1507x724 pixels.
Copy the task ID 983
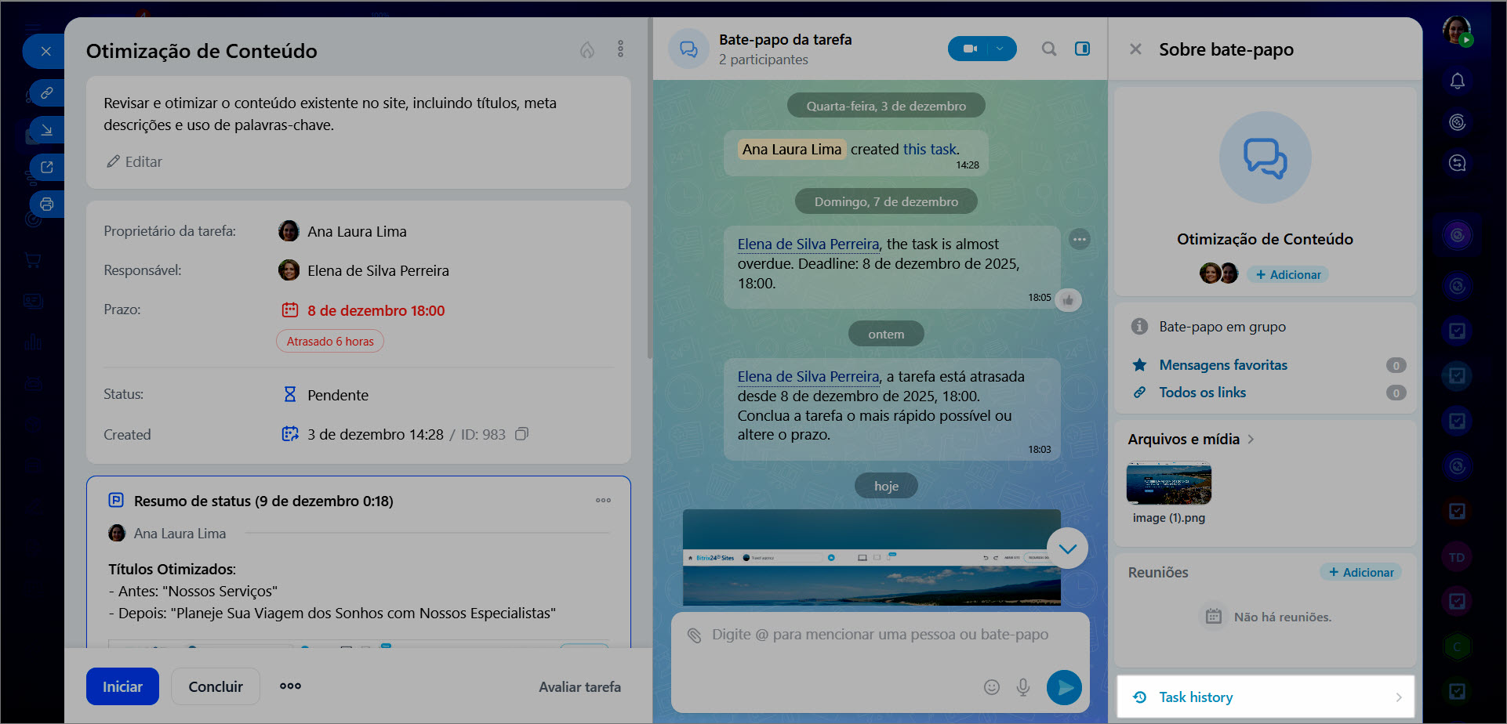coord(521,434)
